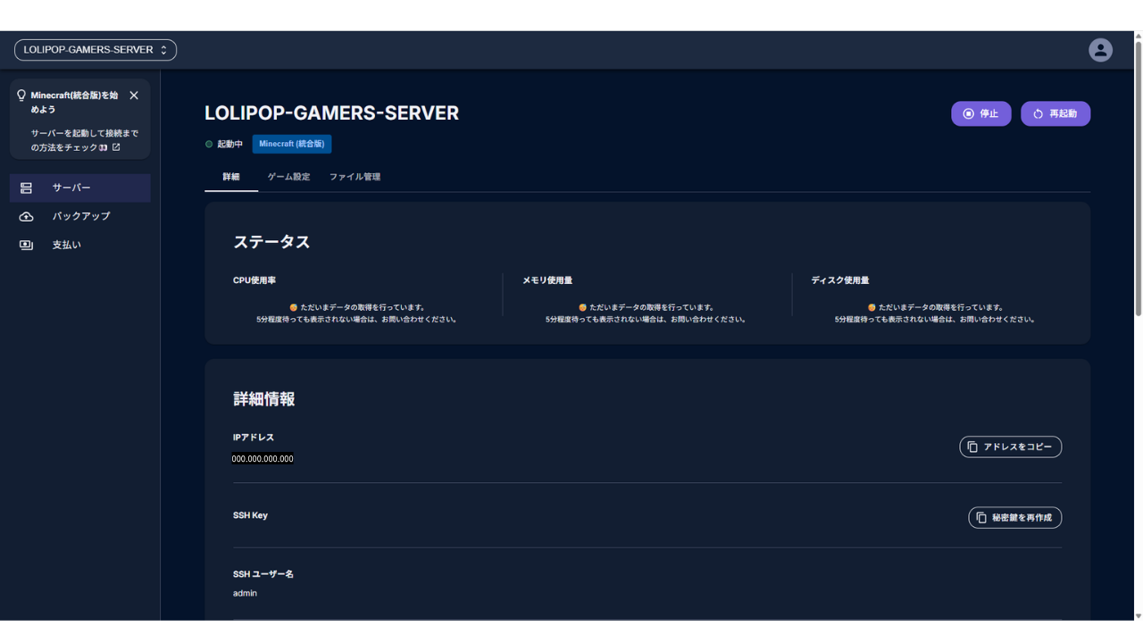Stop the server with 停止 button

click(x=981, y=113)
